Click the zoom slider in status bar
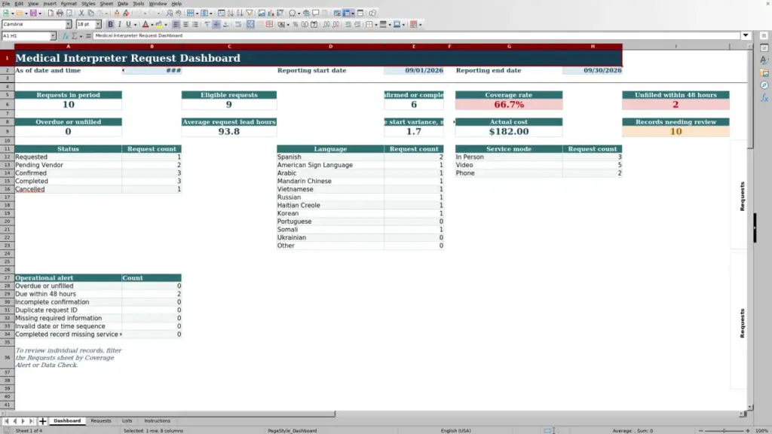Image resolution: width=772 pixels, height=434 pixels. (725, 430)
